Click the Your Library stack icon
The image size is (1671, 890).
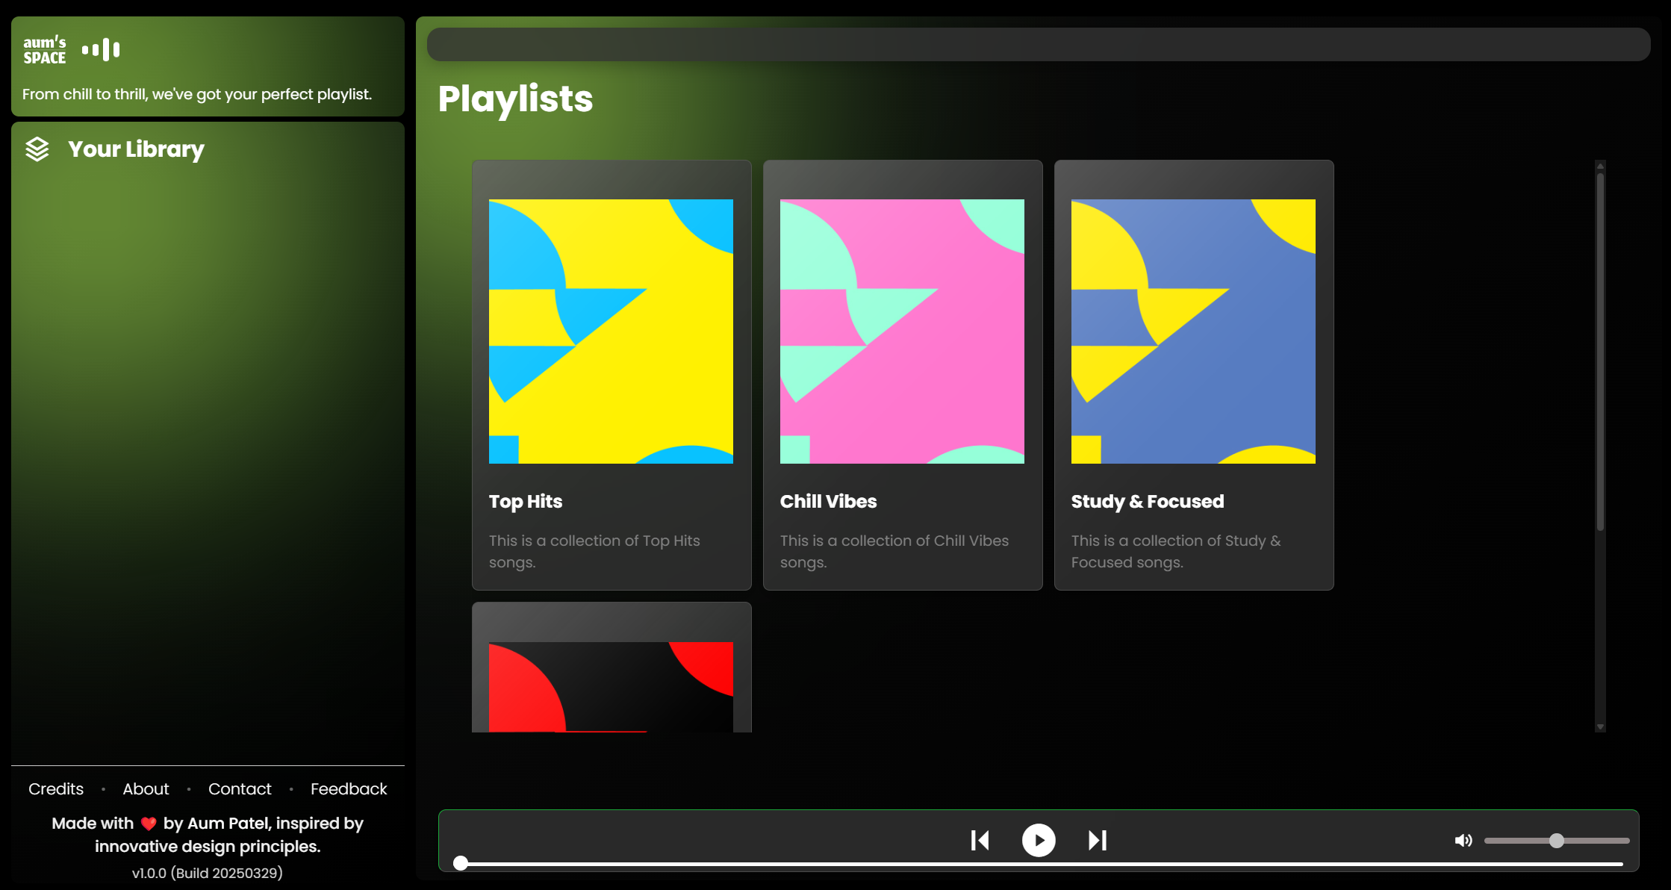pyautogui.click(x=37, y=149)
